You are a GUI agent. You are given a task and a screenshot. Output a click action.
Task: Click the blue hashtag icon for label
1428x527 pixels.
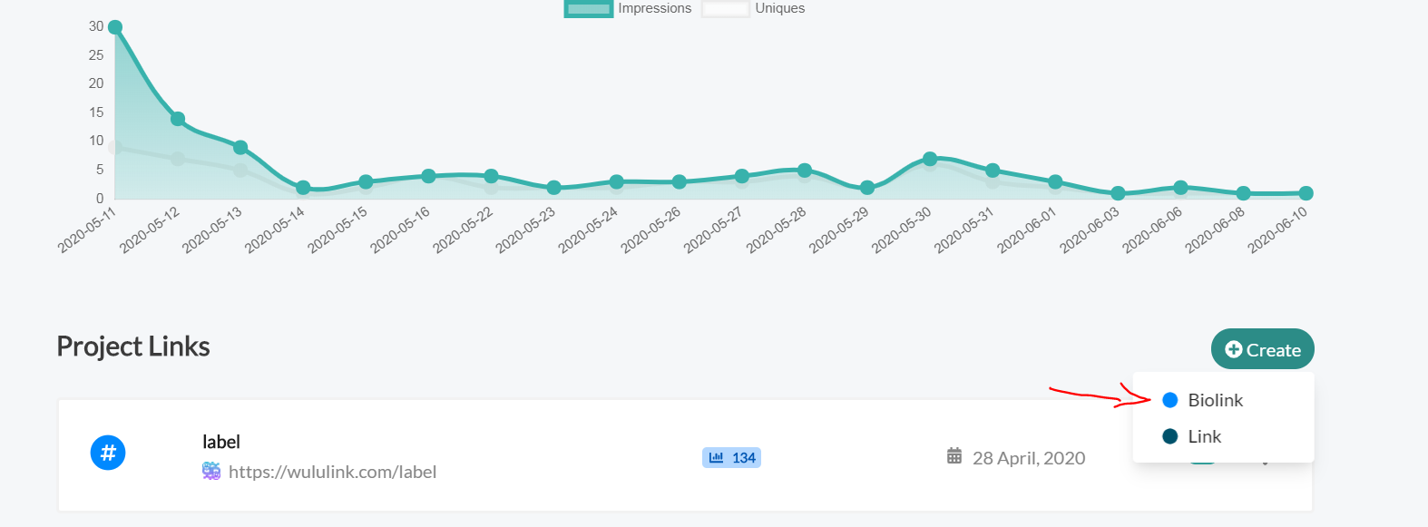click(108, 453)
